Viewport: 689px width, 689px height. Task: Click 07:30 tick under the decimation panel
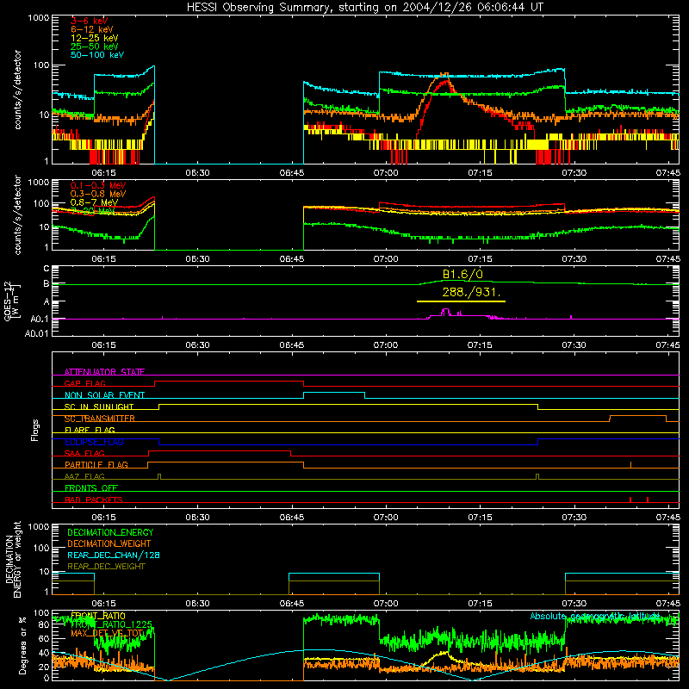[x=574, y=604]
